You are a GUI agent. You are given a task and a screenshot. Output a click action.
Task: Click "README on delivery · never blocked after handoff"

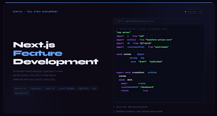tap(139, 111)
